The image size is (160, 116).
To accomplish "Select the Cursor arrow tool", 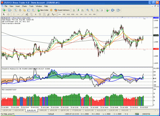I will coord(4,14).
